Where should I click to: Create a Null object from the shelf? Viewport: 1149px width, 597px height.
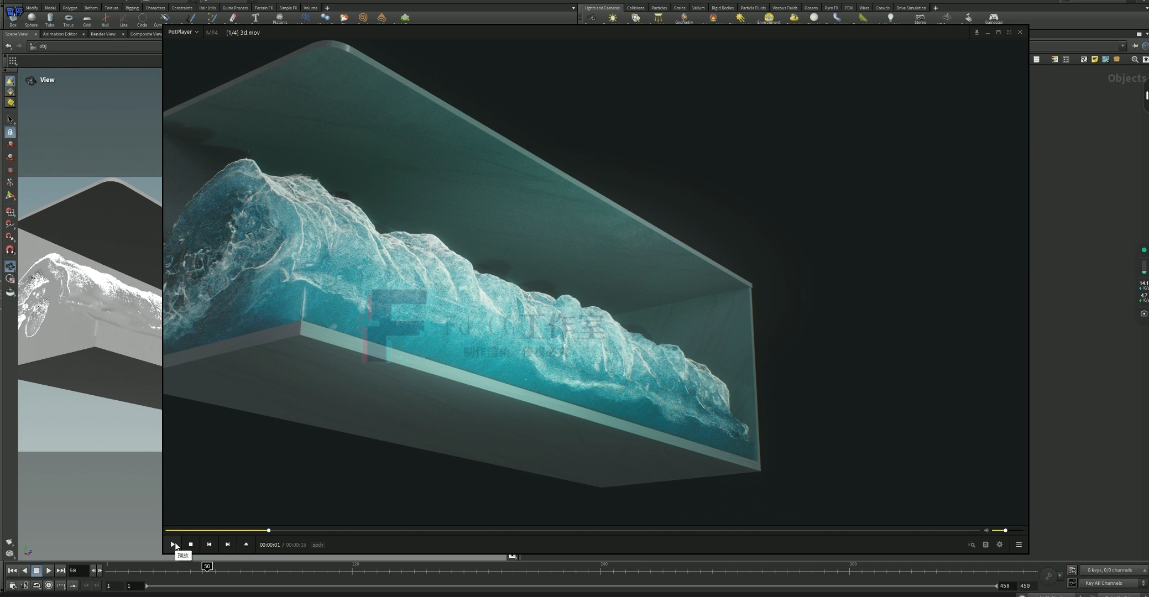click(105, 18)
